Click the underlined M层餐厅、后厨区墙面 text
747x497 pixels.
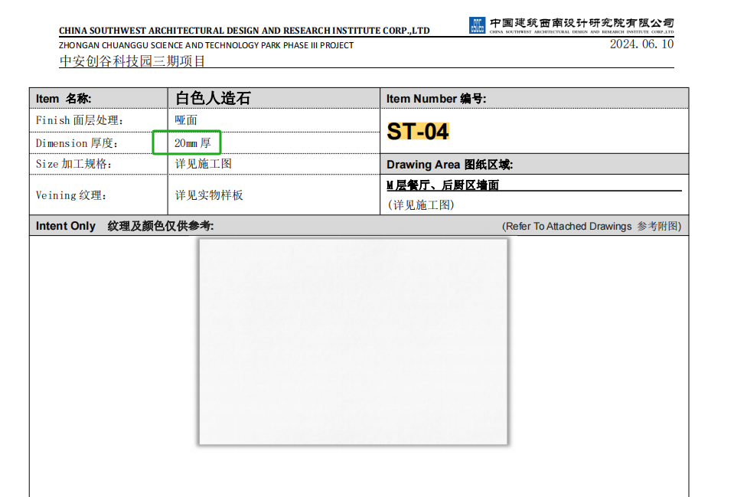pyautogui.click(x=443, y=185)
